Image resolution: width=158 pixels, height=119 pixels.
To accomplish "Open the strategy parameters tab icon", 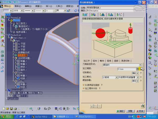I will pyautogui.click(x=85, y=15).
